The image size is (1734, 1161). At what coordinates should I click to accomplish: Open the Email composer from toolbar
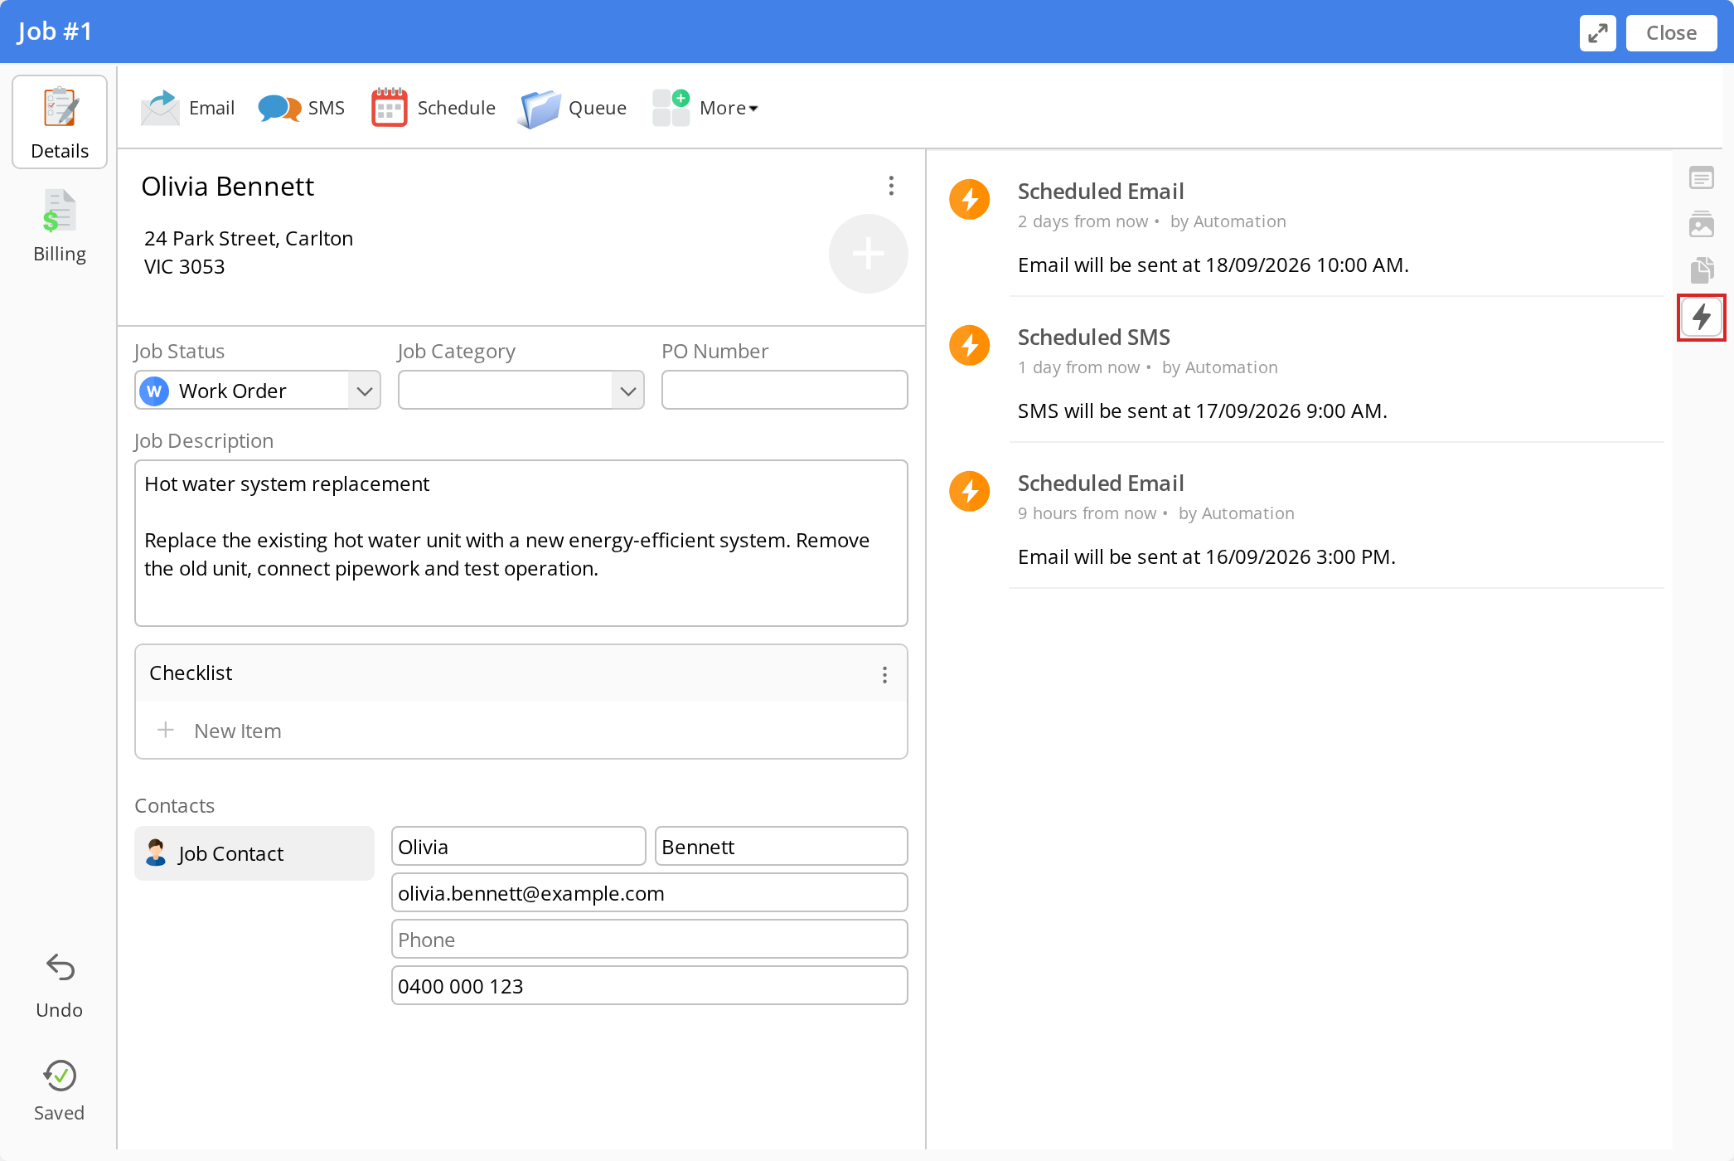click(x=187, y=108)
